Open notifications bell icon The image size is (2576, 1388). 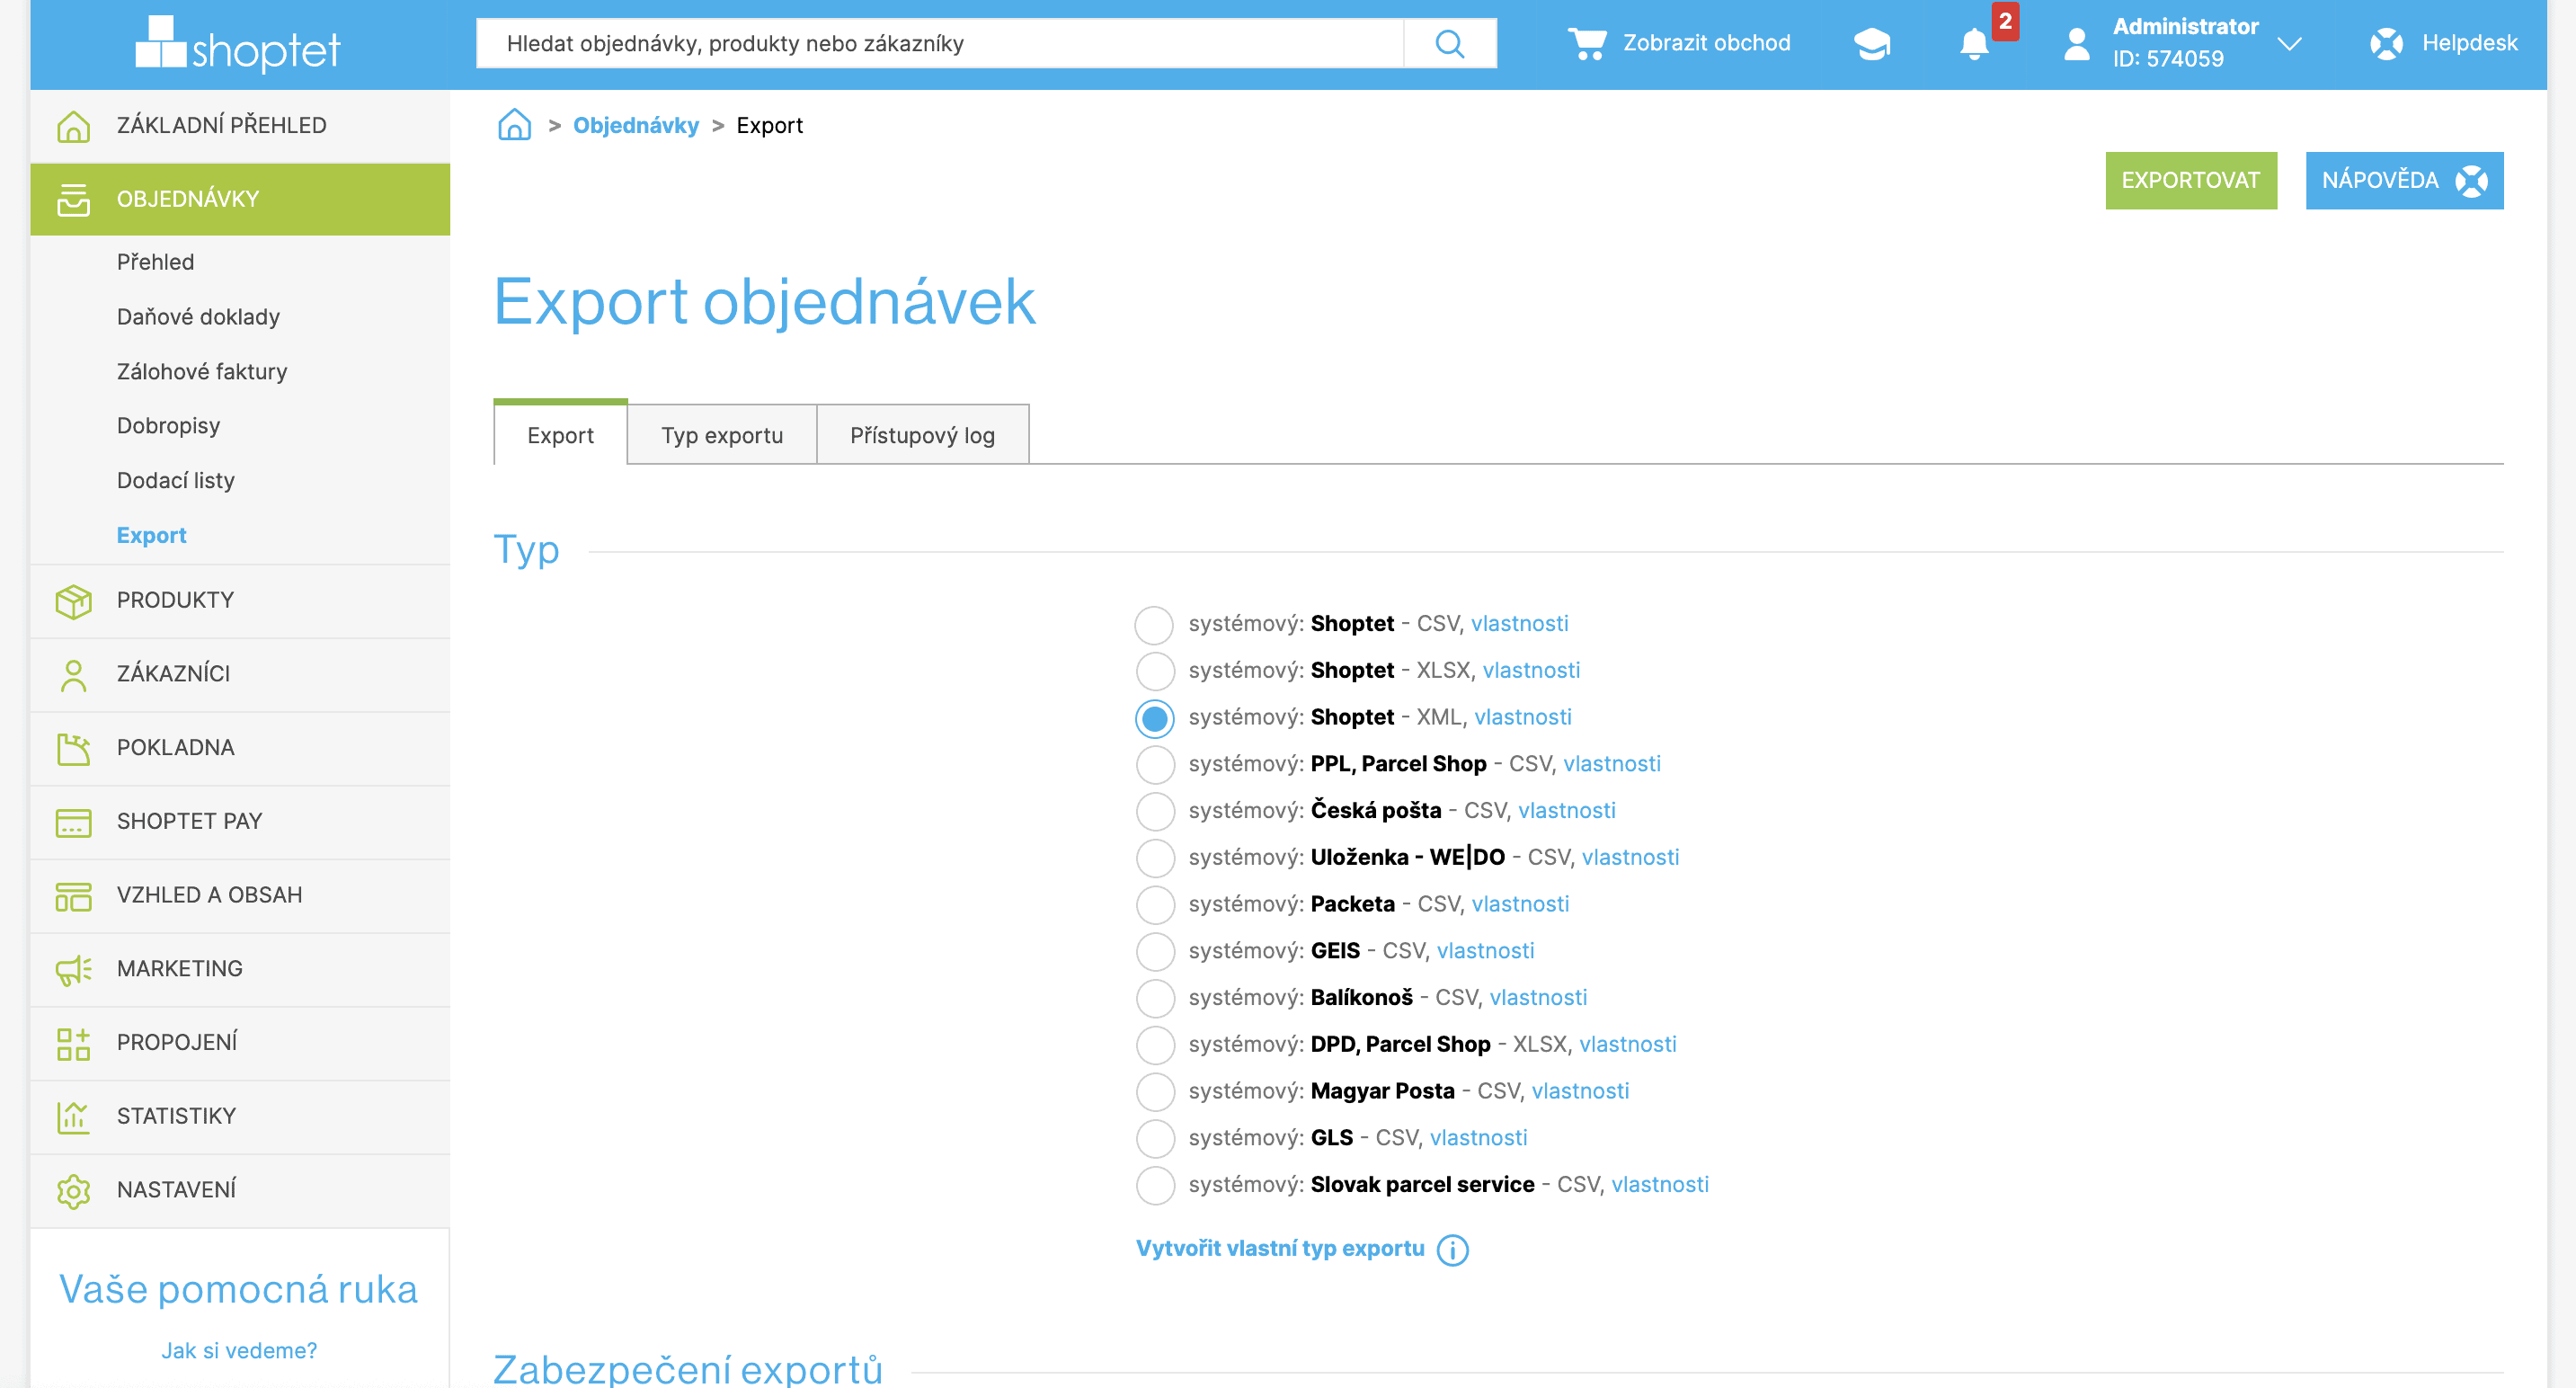click(x=1974, y=44)
